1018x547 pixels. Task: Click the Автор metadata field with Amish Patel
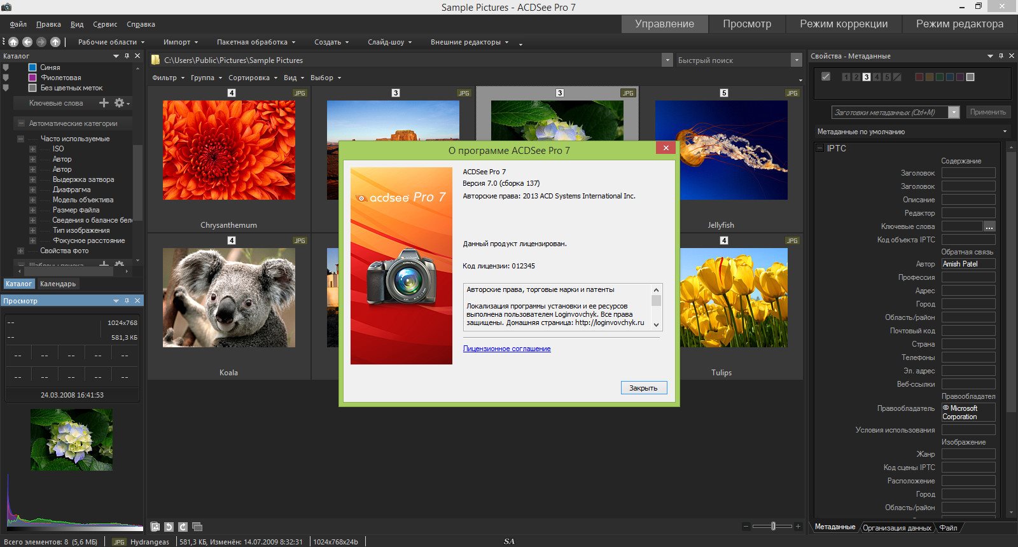tap(968, 264)
